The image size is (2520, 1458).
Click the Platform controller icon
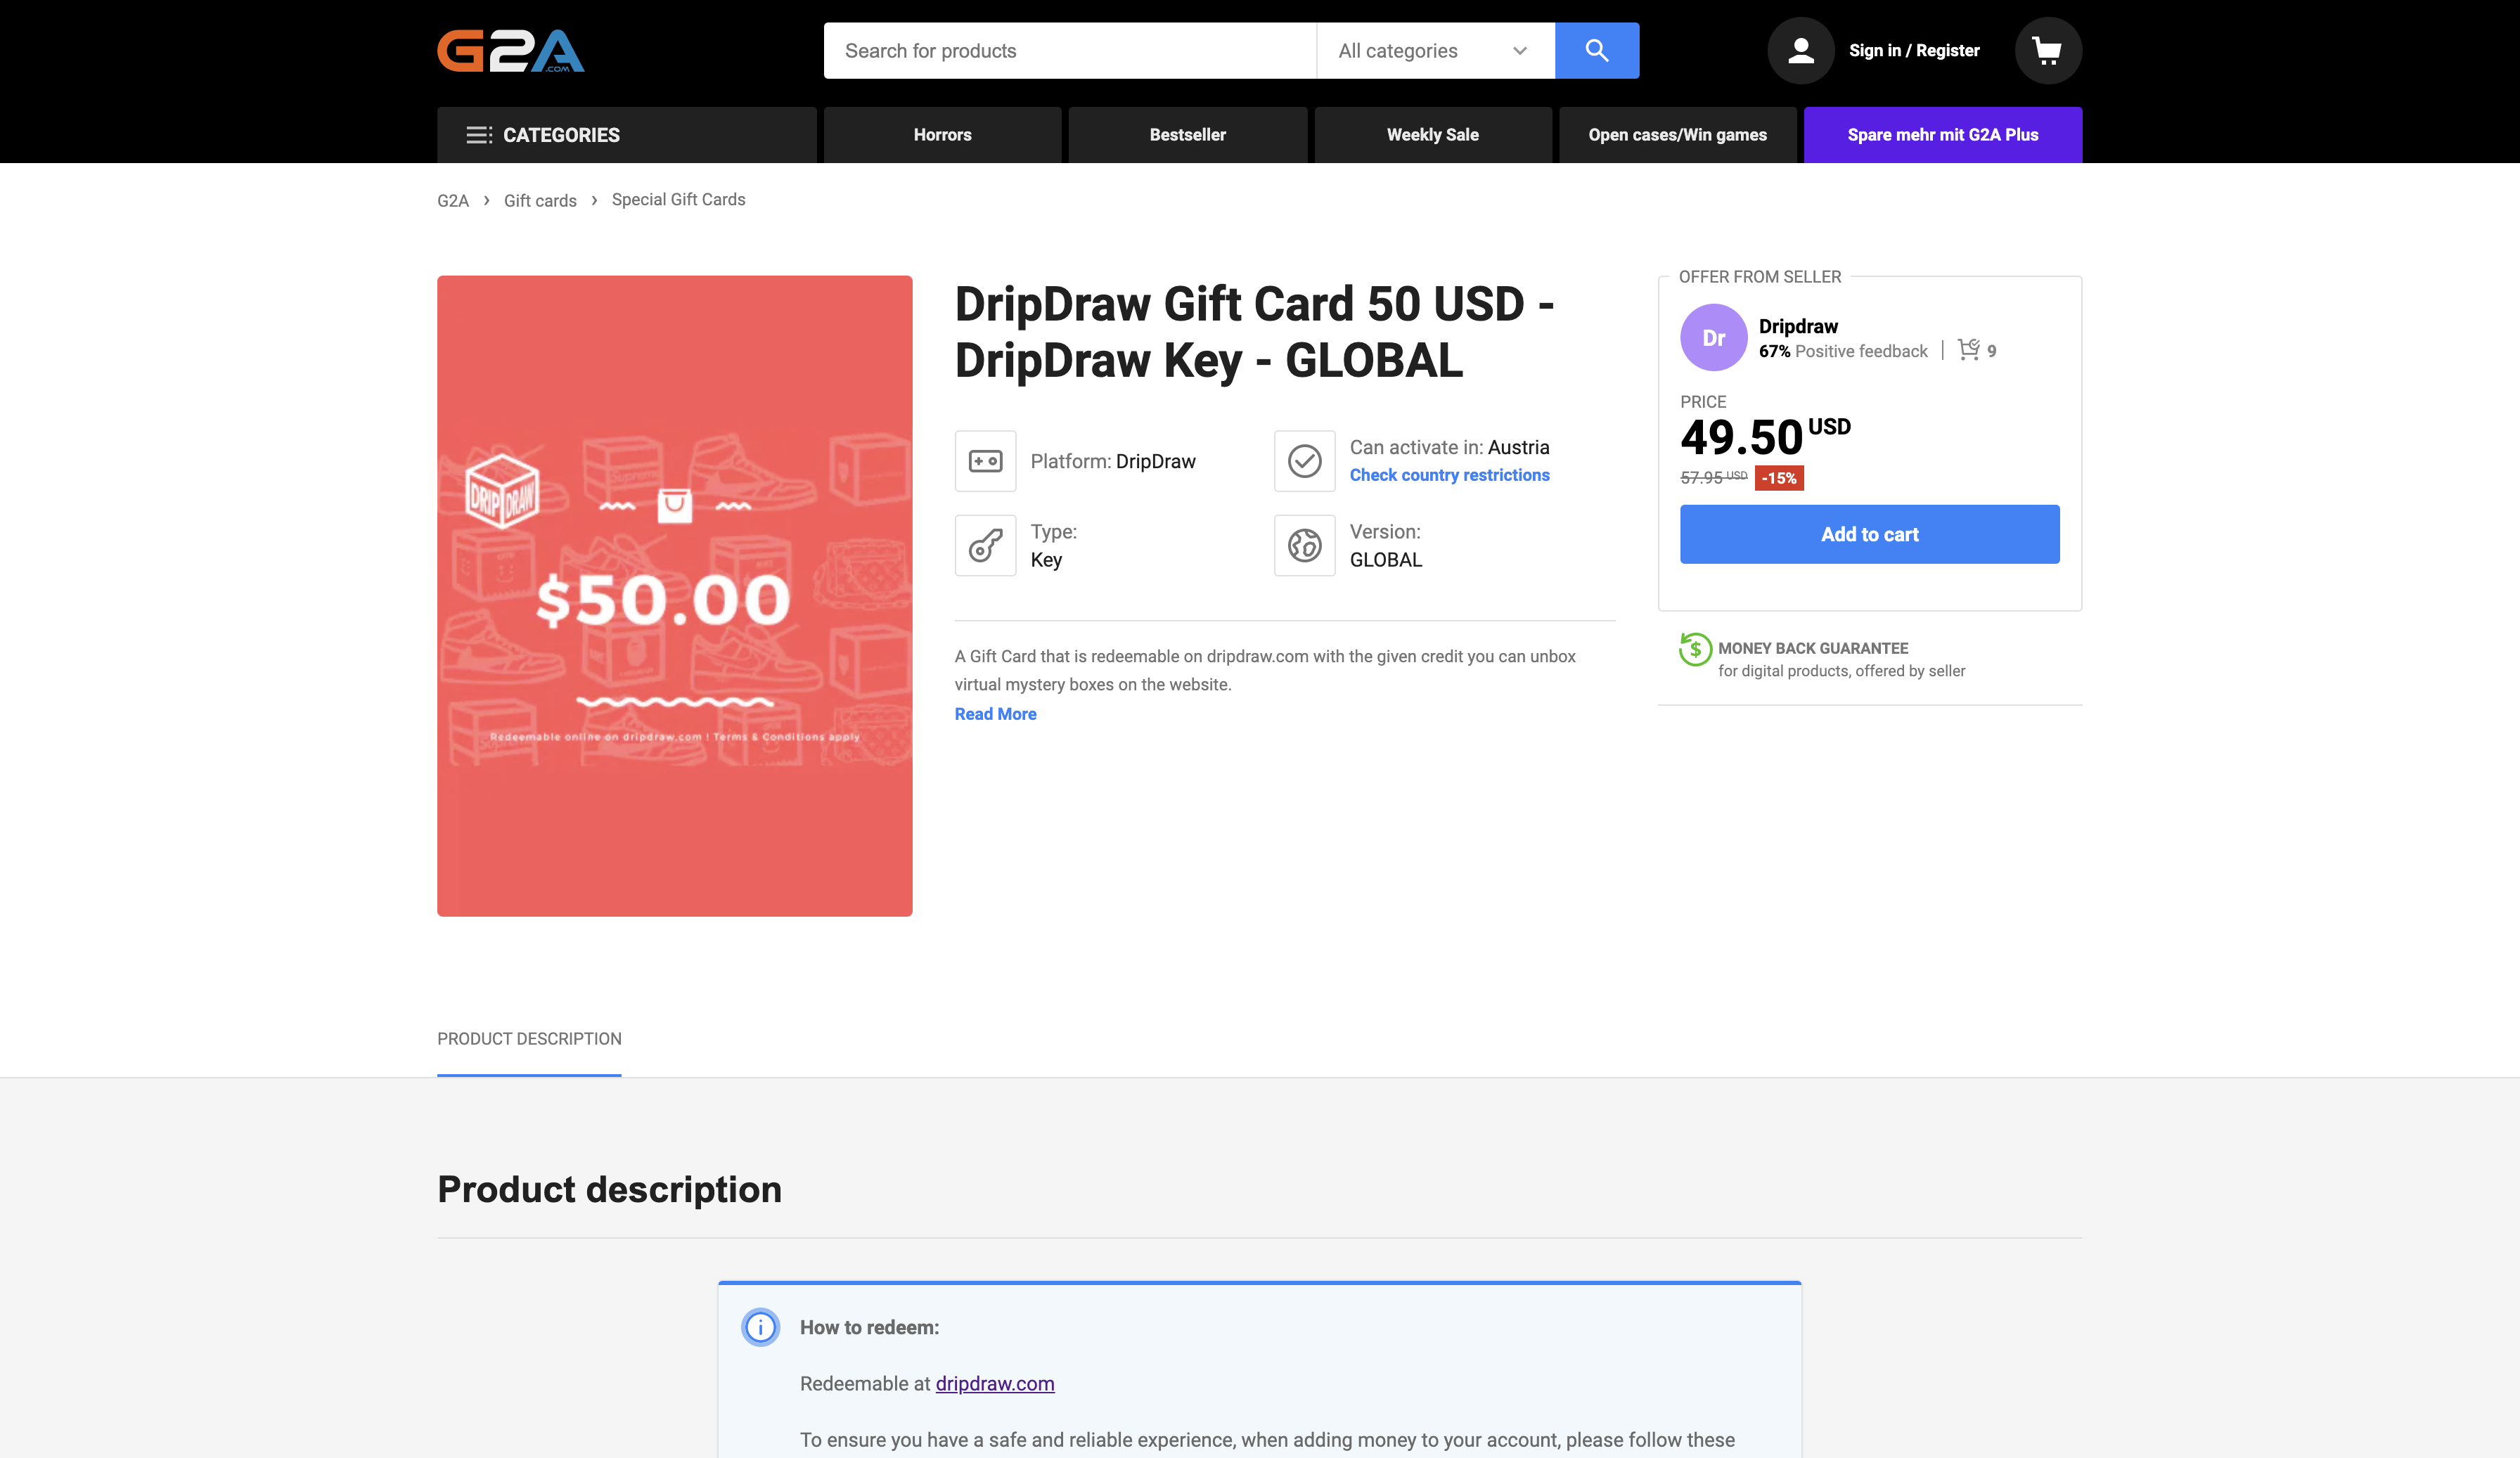(x=985, y=461)
